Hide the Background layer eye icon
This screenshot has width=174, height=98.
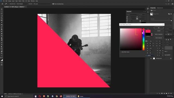(x=151, y=59)
